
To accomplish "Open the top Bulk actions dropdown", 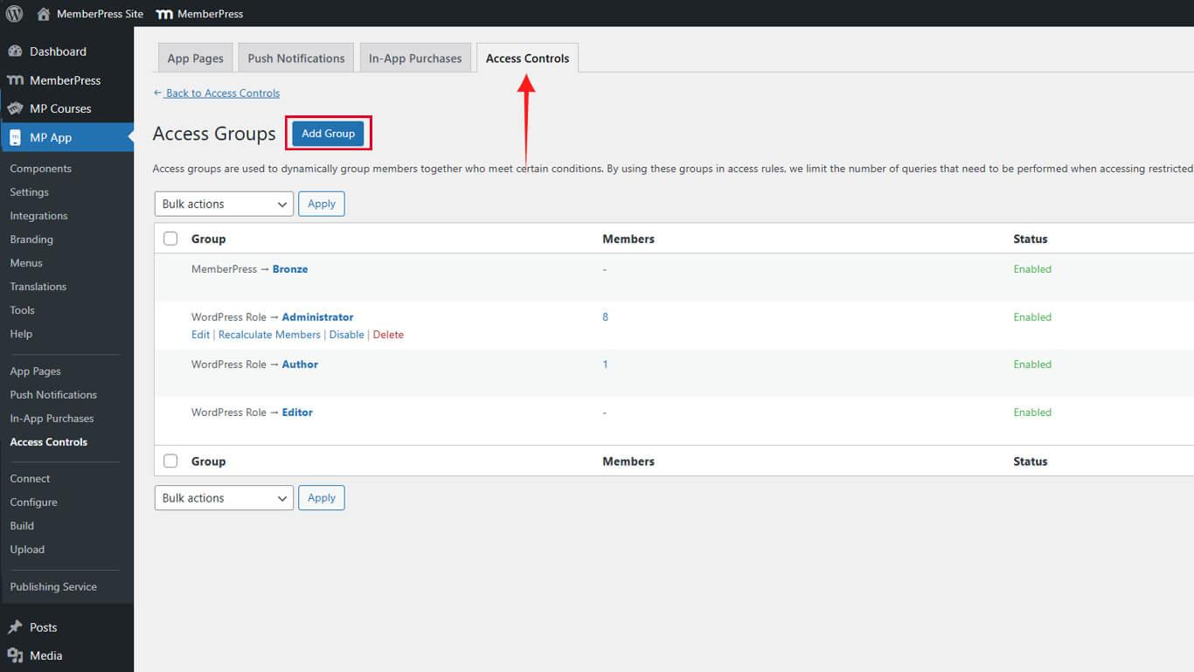I will tap(224, 204).
